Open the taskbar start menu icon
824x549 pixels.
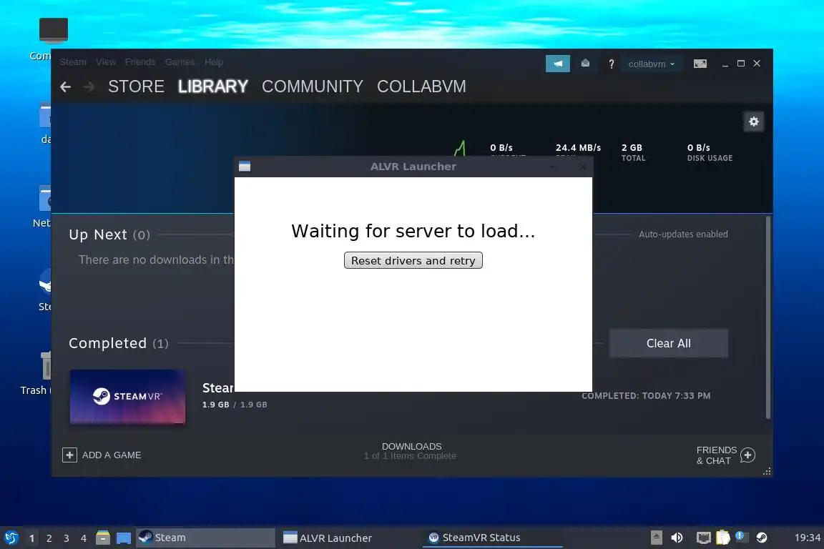[11, 538]
